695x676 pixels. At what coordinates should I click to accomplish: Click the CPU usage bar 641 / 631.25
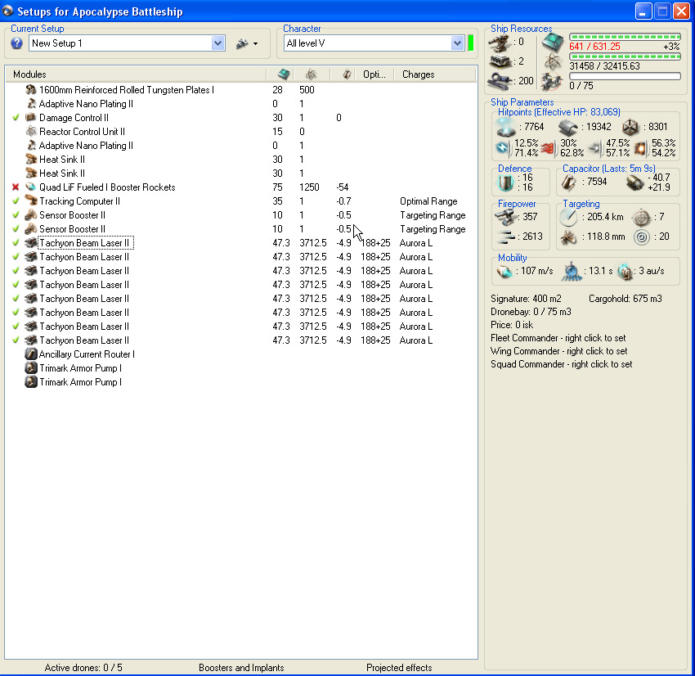(625, 37)
